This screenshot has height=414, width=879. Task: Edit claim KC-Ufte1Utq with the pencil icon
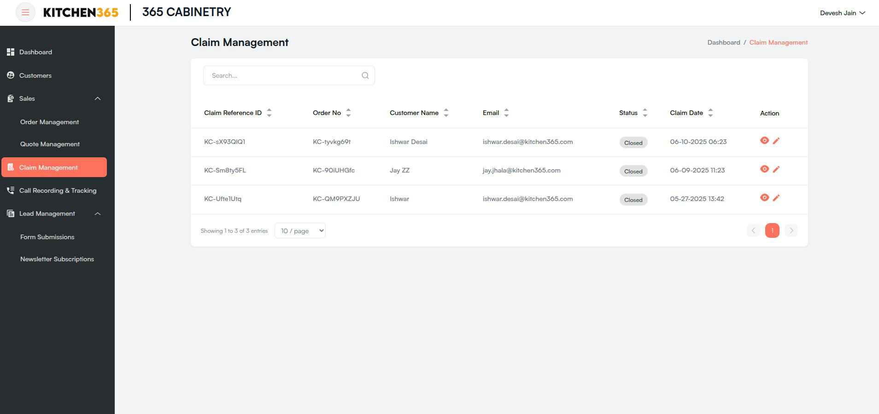click(776, 198)
